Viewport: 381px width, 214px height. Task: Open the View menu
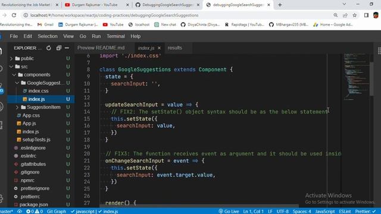coord(68,36)
